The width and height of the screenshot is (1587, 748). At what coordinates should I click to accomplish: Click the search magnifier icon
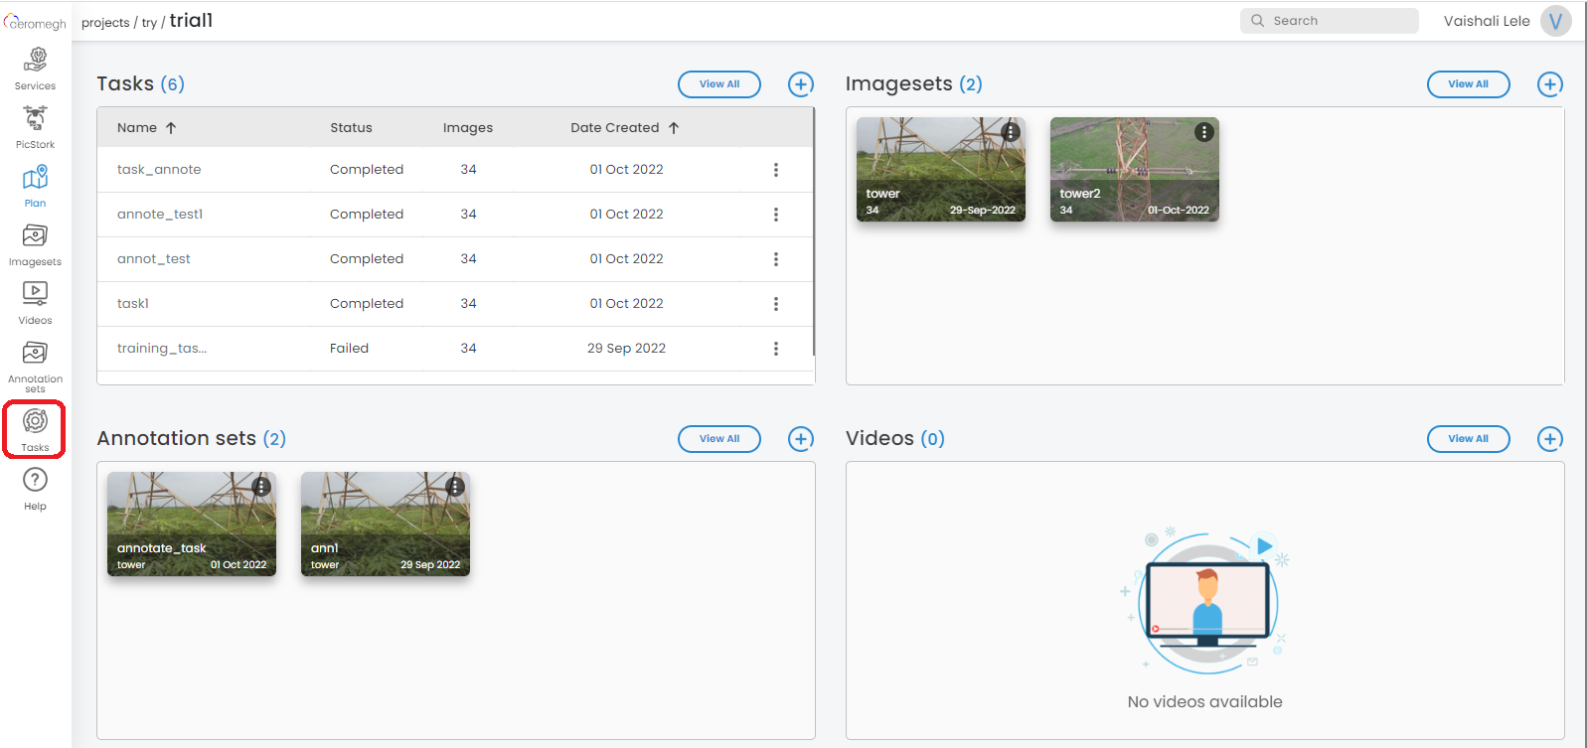pos(1258,21)
